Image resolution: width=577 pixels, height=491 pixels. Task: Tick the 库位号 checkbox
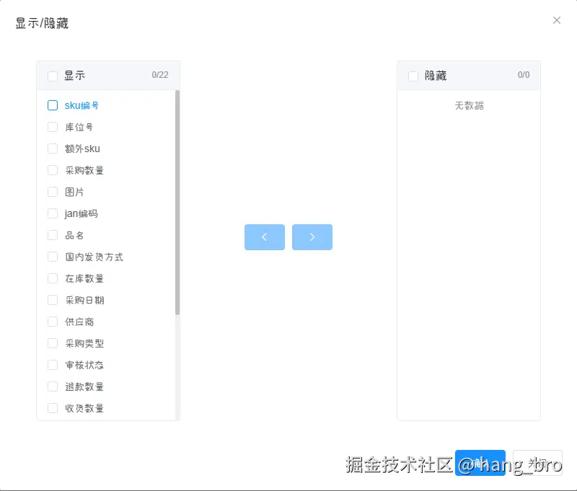53,127
